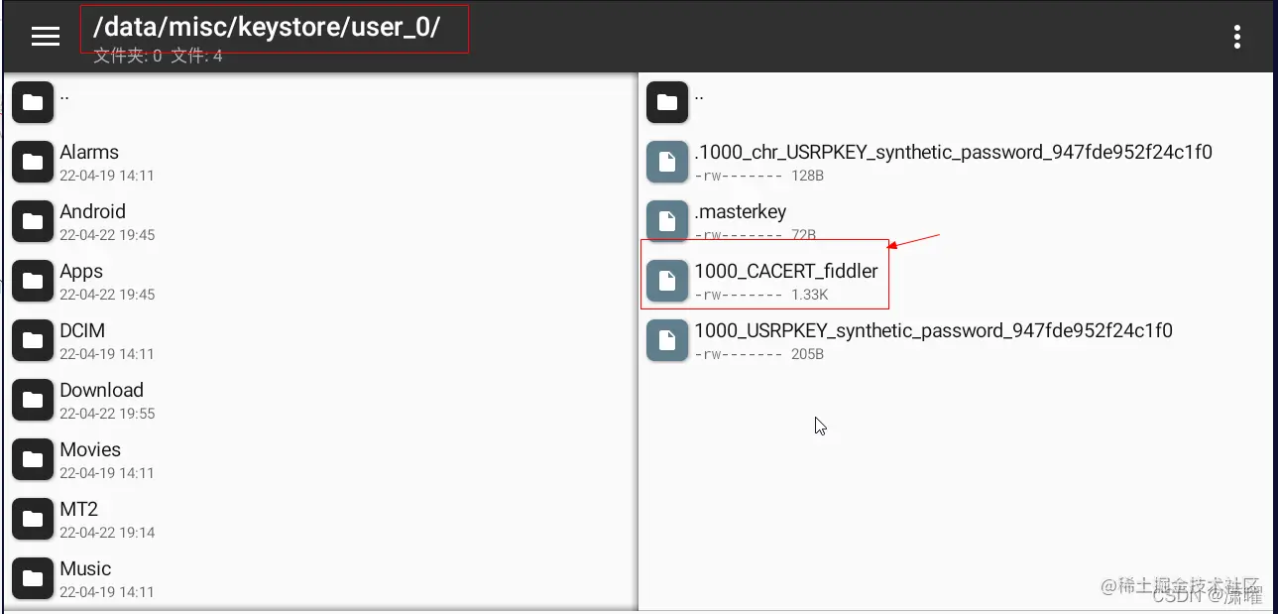Click the Android folder icon
This screenshot has height=614, width=1278.
click(x=33, y=221)
